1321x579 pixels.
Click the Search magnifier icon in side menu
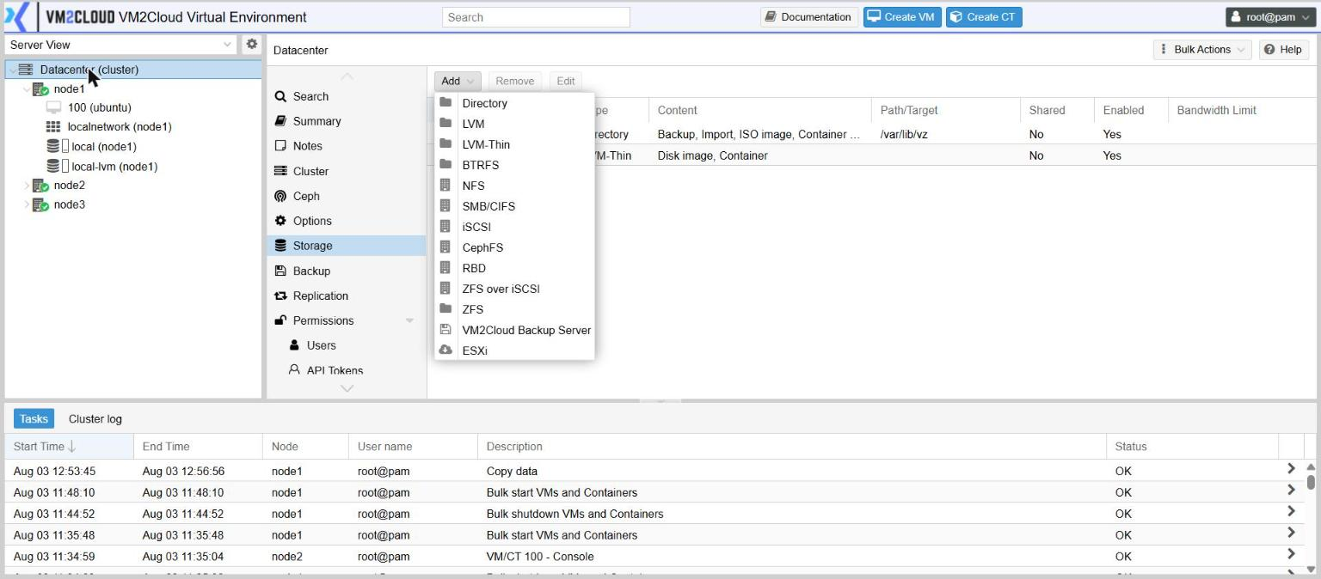(280, 96)
